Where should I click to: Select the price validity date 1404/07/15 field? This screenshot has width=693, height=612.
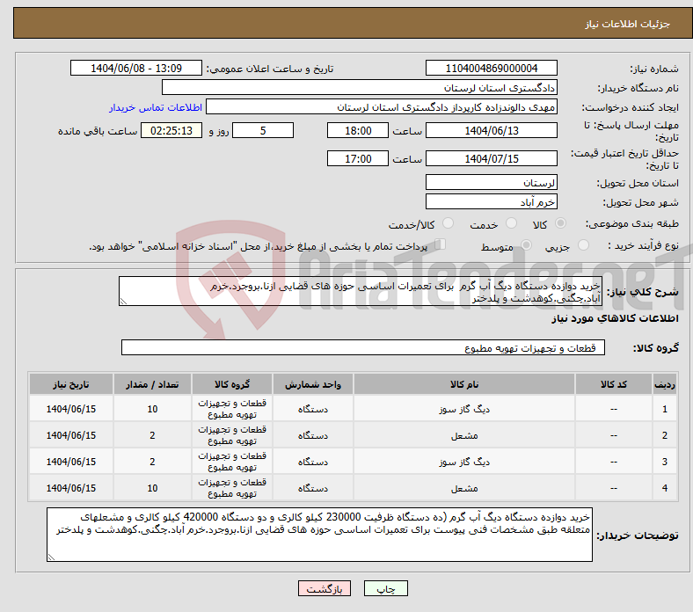[492, 159]
